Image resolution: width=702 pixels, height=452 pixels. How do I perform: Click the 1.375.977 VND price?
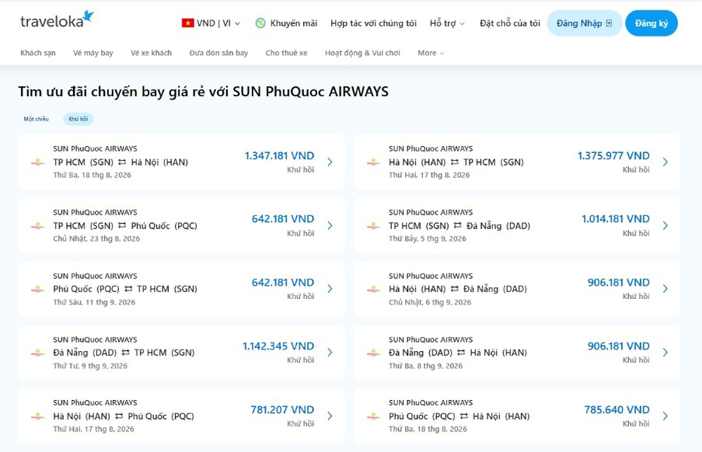613,156
